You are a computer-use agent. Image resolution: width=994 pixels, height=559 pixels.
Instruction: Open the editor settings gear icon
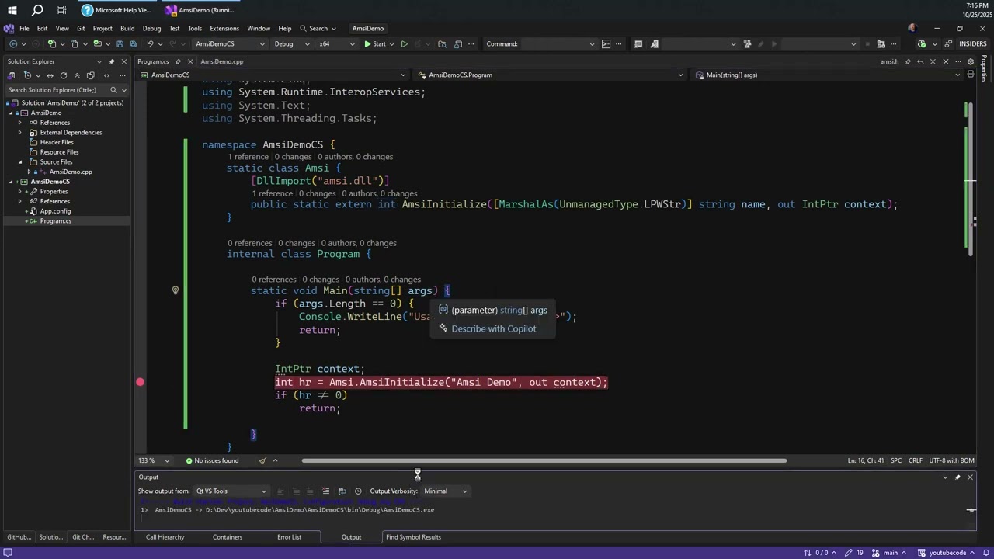click(970, 61)
